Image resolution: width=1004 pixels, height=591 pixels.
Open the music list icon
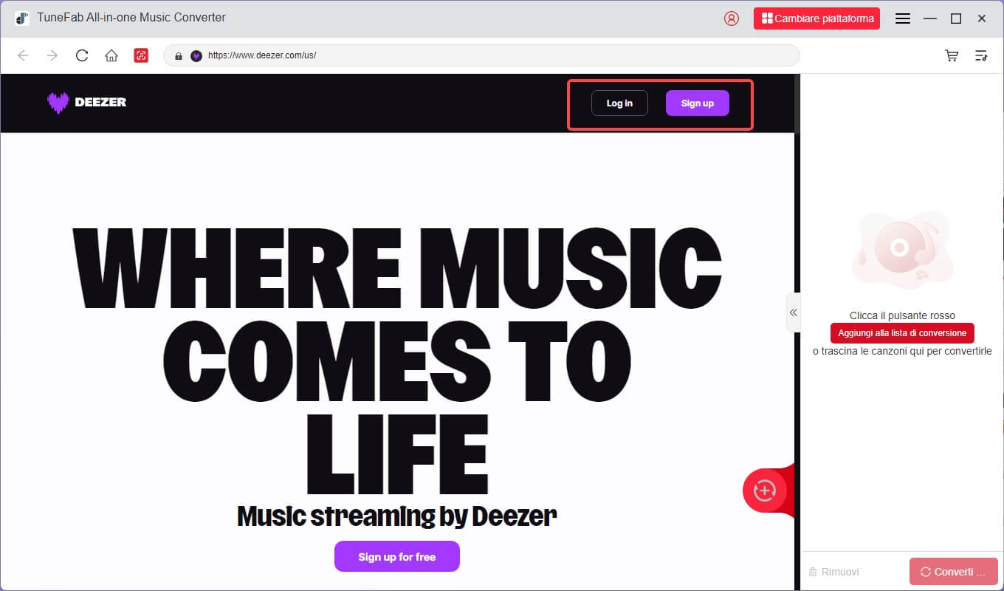point(981,55)
